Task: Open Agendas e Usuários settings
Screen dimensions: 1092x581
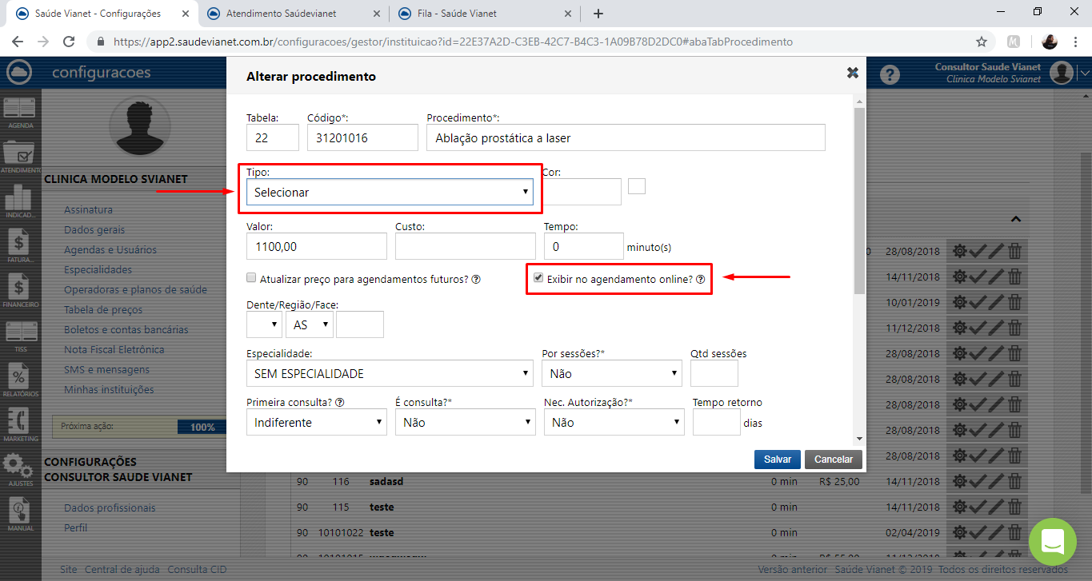Action: coord(110,250)
